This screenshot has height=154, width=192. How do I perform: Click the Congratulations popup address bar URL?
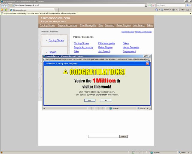coord(97,60)
